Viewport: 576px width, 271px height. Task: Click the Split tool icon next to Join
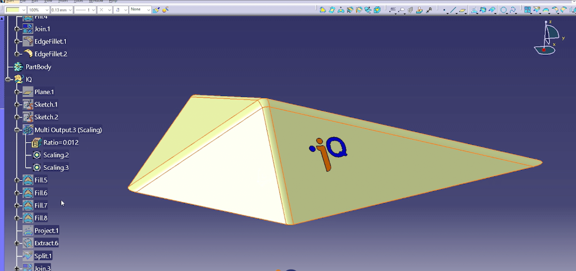click(x=537, y=10)
